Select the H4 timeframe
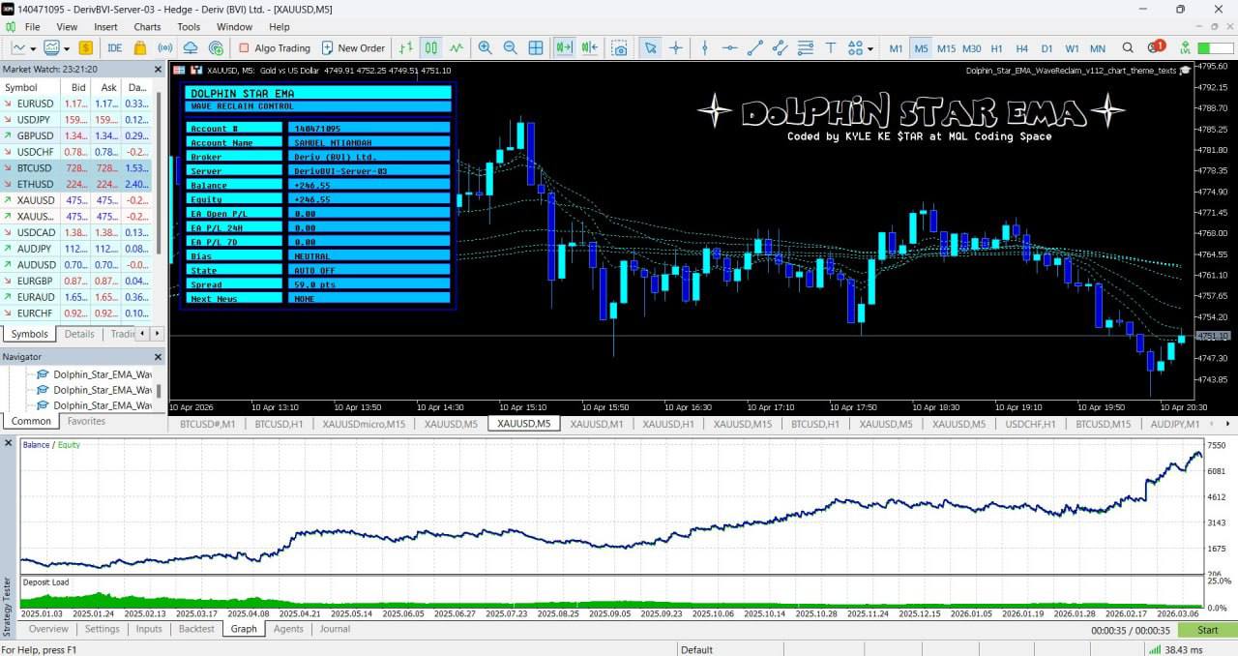 tap(1022, 47)
